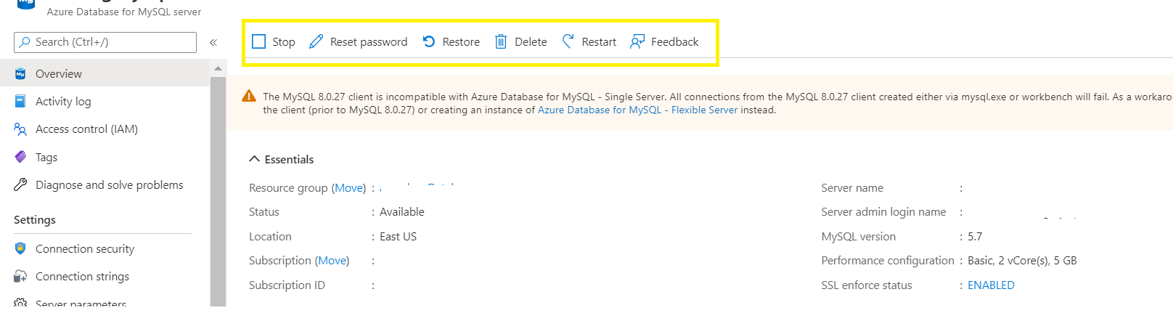This screenshot has width=1173, height=321.
Task: Click the East US location value
Action: tap(399, 236)
